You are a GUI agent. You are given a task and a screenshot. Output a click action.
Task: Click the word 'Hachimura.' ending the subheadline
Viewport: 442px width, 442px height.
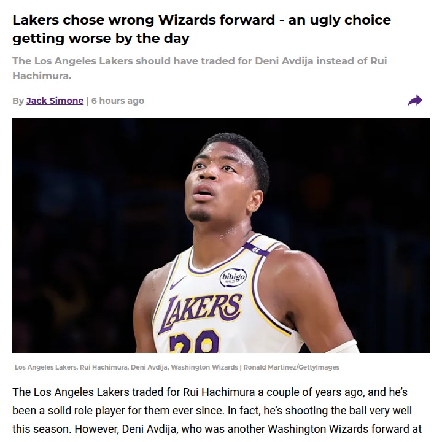coord(42,76)
